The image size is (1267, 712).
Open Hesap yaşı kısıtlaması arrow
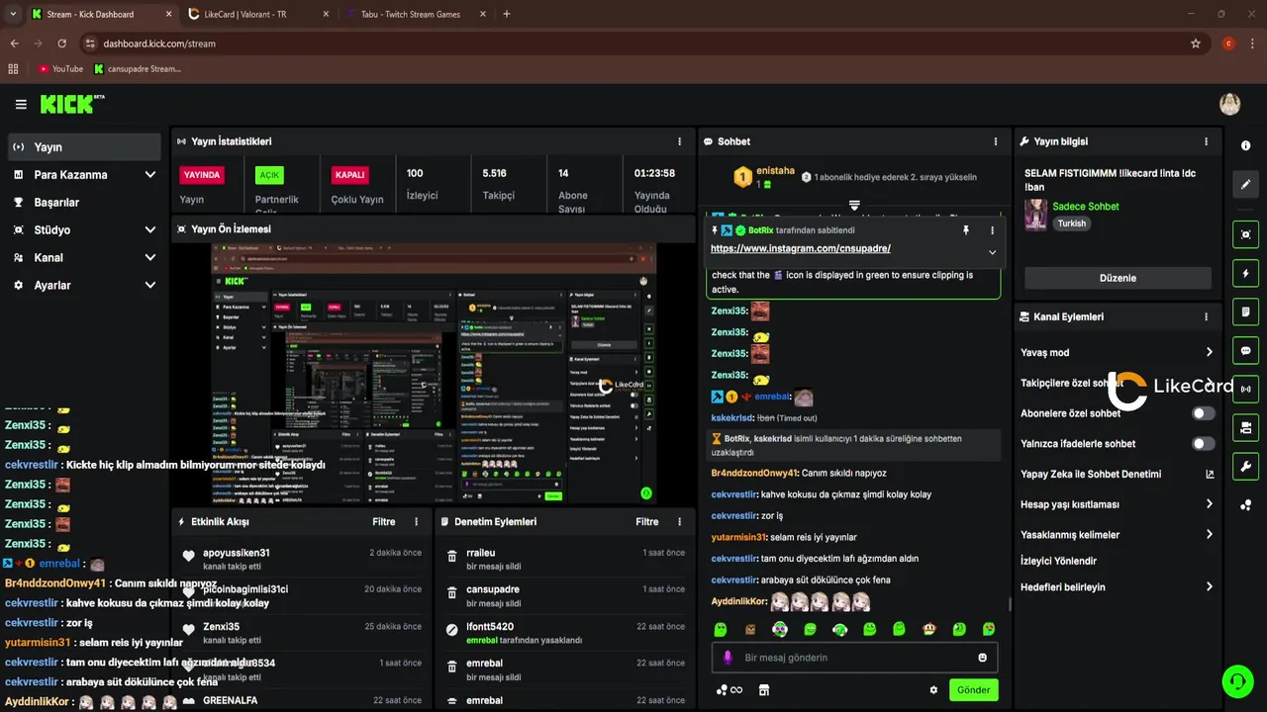click(x=1209, y=504)
